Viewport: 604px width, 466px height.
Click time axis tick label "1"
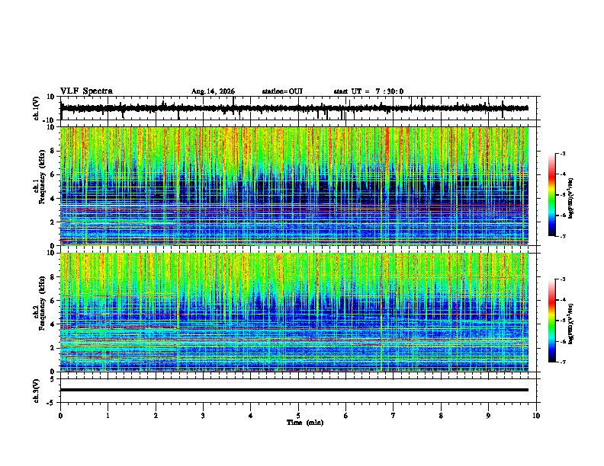tap(108, 416)
